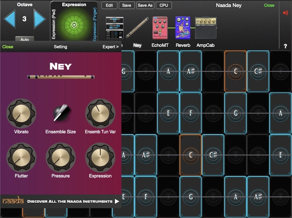Adjust the Ensemb Tun Var knob
The height and width of the screenshot is (218, 292).
tap(100, 113)
